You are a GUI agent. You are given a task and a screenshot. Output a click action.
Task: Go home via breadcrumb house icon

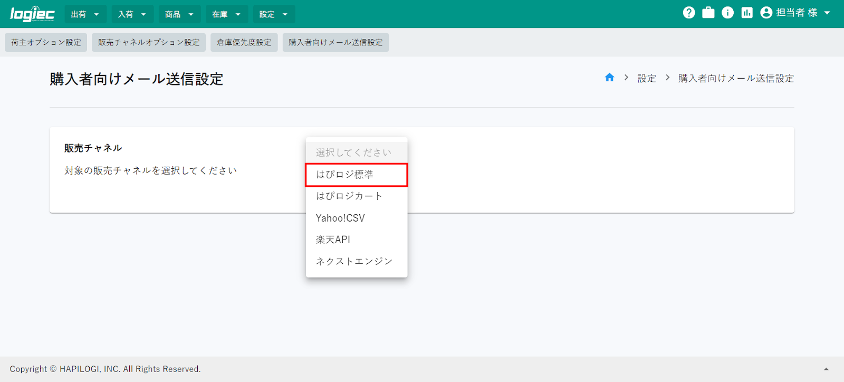coord(609,78)
